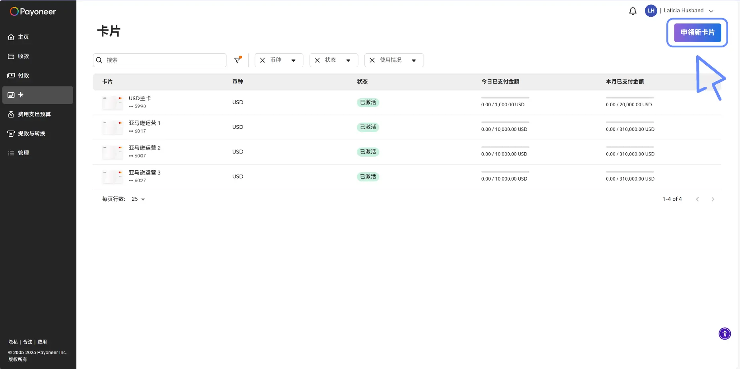740x369 pixels.
Task: Focus the 搜索 search field
Action: click(x=160, y=60)
